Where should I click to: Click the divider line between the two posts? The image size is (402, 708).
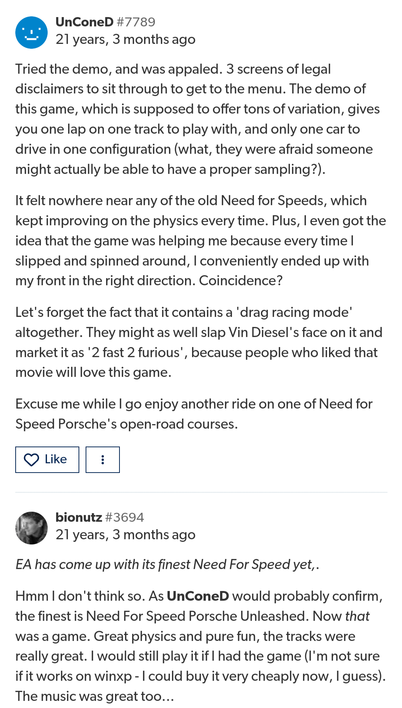tap(201, 492)
